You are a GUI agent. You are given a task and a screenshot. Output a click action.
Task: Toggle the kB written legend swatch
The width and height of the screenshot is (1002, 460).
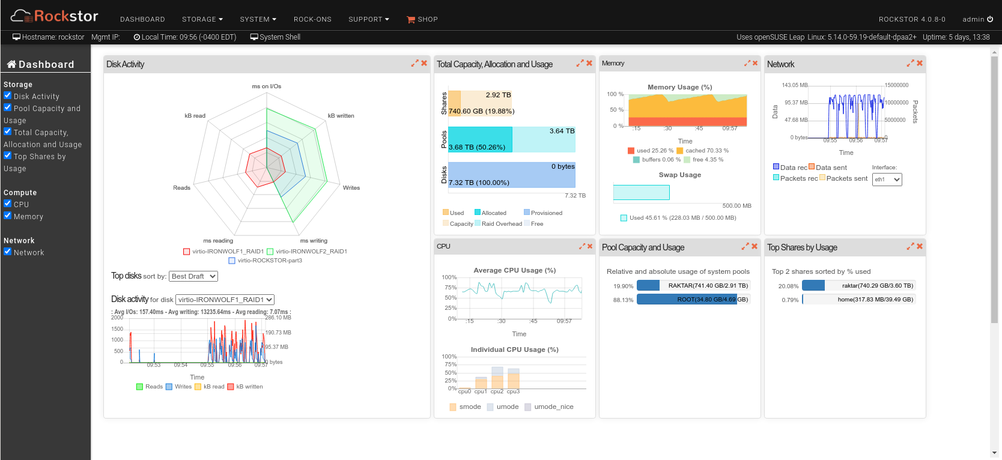coord(230,387)
